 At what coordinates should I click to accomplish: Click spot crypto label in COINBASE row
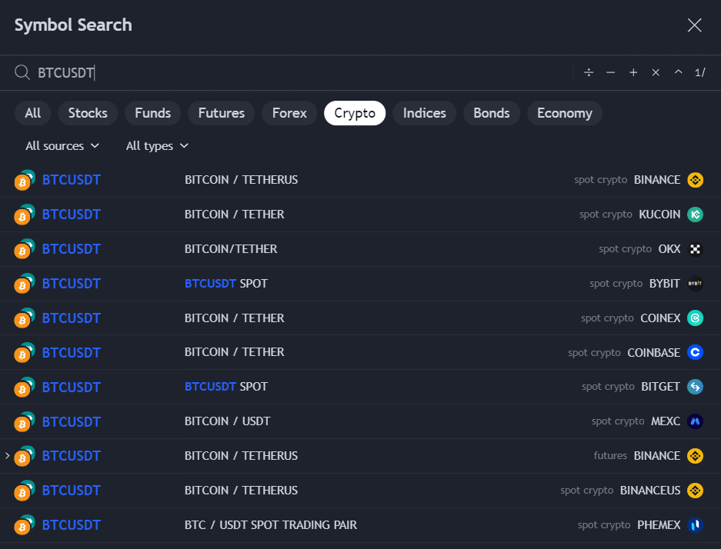pos(594,353)
